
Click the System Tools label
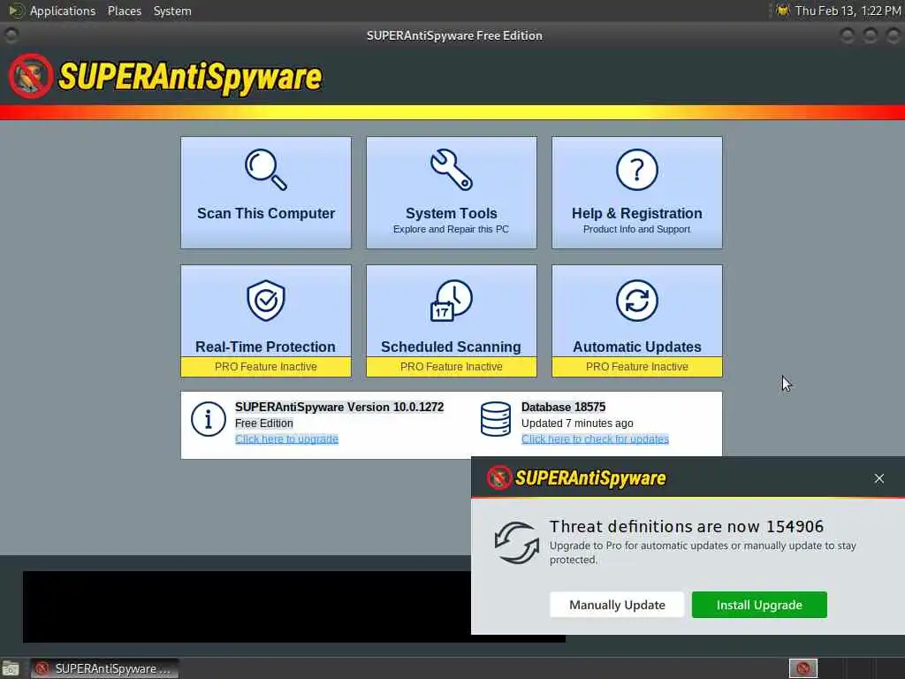pos(452,214)
